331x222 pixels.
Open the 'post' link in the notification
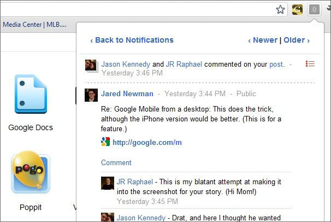pyautogui.click(x=277, y=65)
